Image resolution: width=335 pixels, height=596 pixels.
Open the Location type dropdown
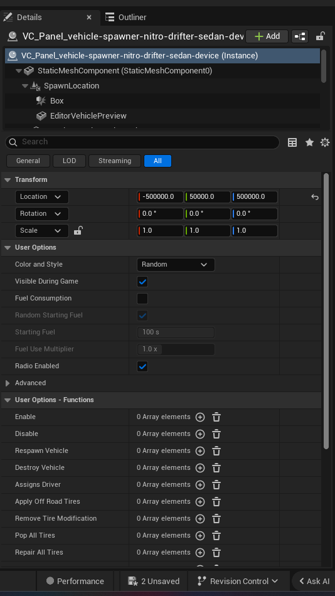point(42,197)
